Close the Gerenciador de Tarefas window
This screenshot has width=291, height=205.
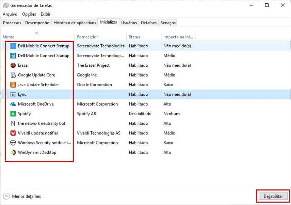click(283, 5)
